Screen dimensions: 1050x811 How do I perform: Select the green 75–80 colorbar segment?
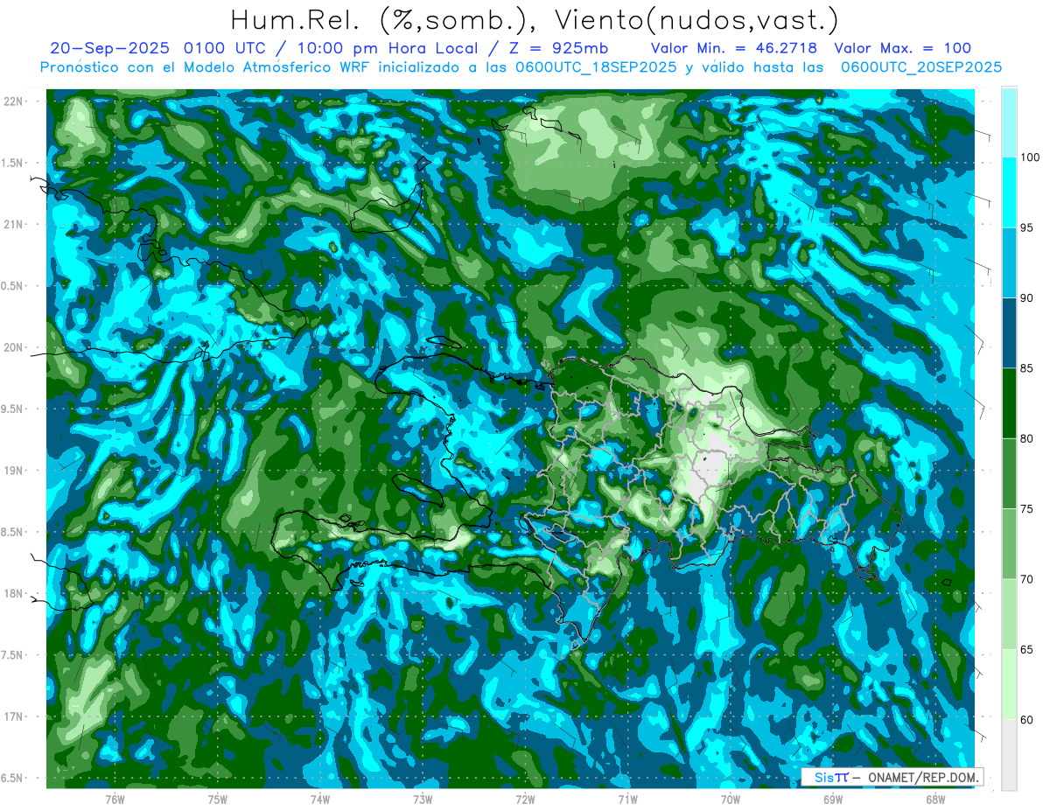[x=1009, y=473]
